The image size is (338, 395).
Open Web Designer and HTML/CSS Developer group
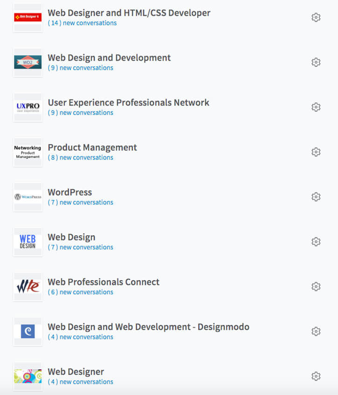pos(129,13)
